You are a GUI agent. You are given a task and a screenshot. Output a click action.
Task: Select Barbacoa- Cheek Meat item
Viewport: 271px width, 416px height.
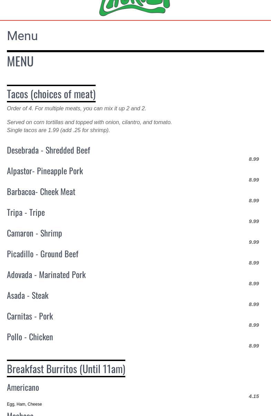point(41,192)
